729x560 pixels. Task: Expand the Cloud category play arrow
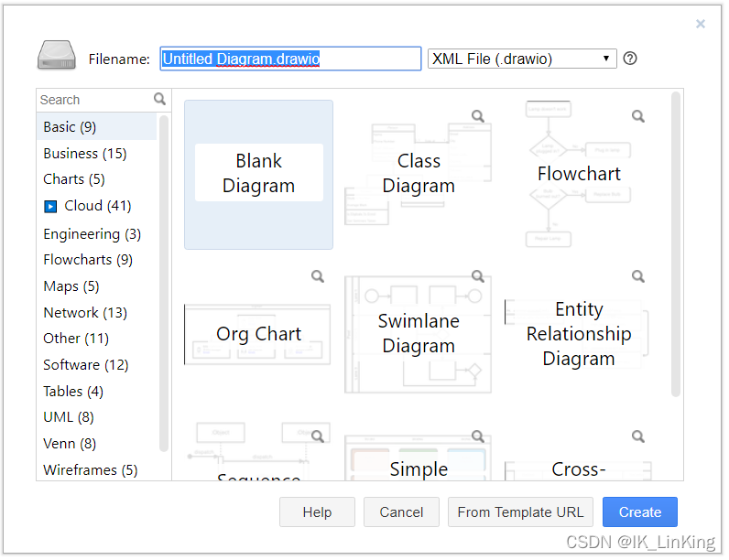[50, 206]
